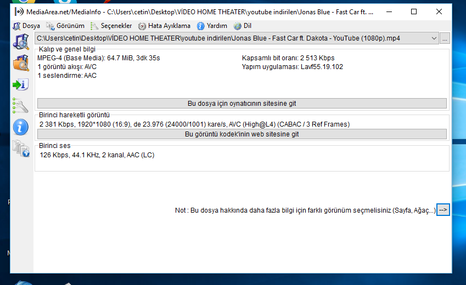Viewport: 466px width, 285px height.
Task: Open the Yardım menu
Action: pyautogui.click(x=212, y=26)
